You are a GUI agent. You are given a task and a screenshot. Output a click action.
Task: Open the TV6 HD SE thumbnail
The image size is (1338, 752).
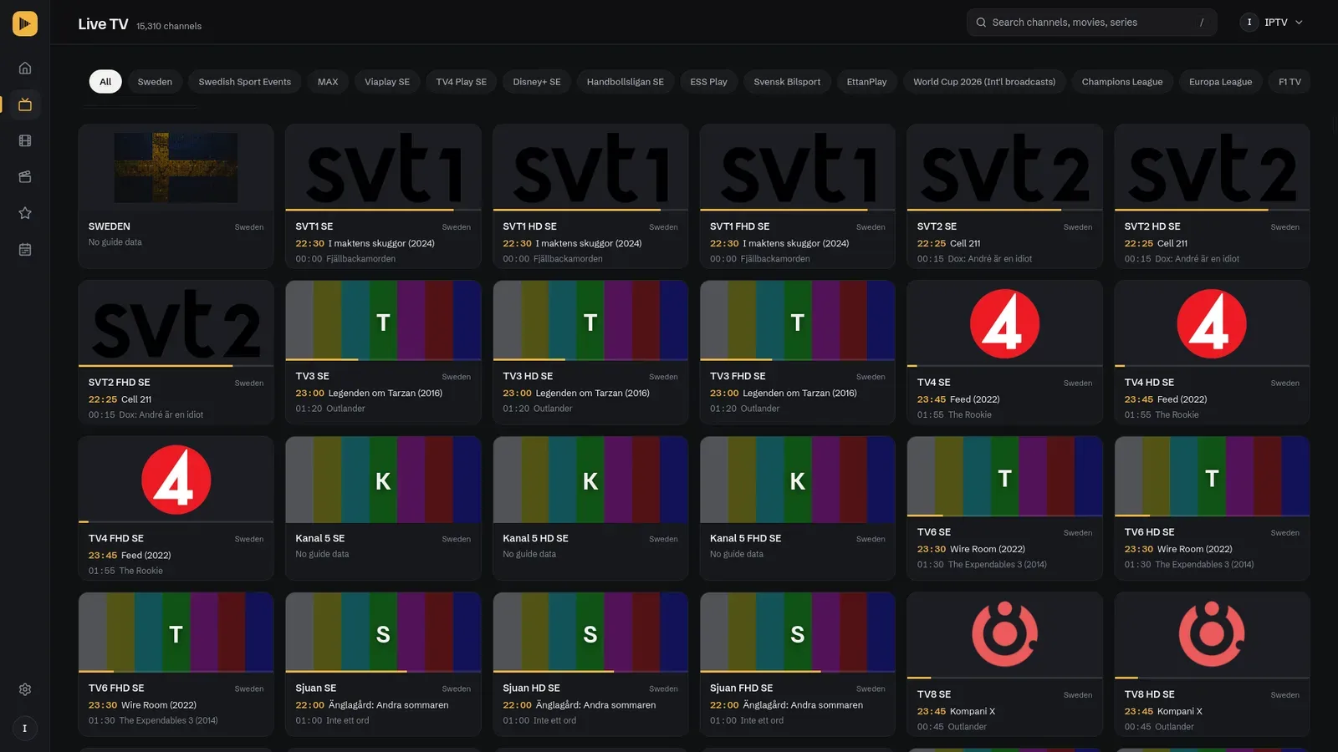[x=1213, y=476]
